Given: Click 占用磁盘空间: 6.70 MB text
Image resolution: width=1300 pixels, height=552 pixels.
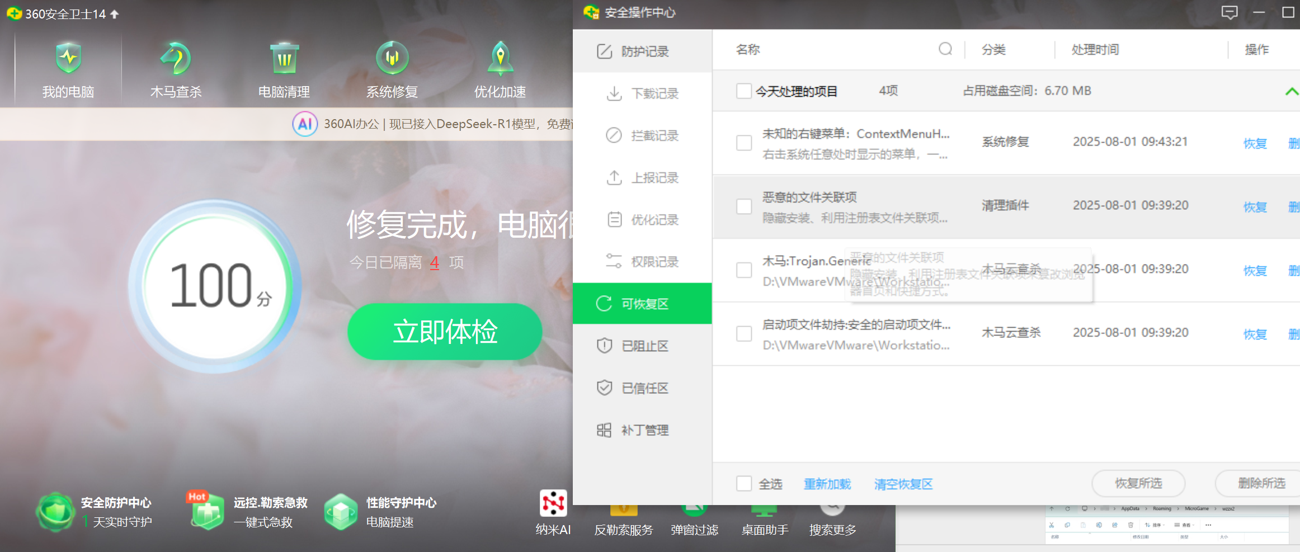Looking at the screenshot, I should click(x=1027, y=91).
